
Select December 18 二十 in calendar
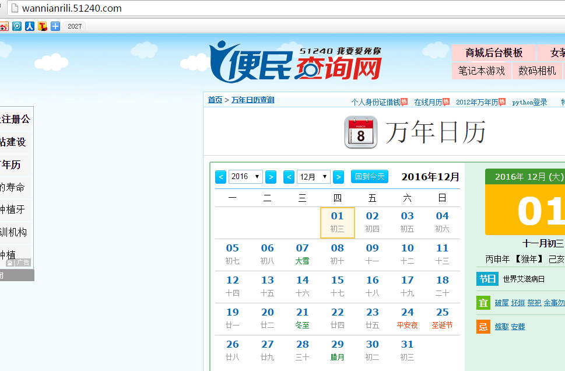tap(442, 286)
